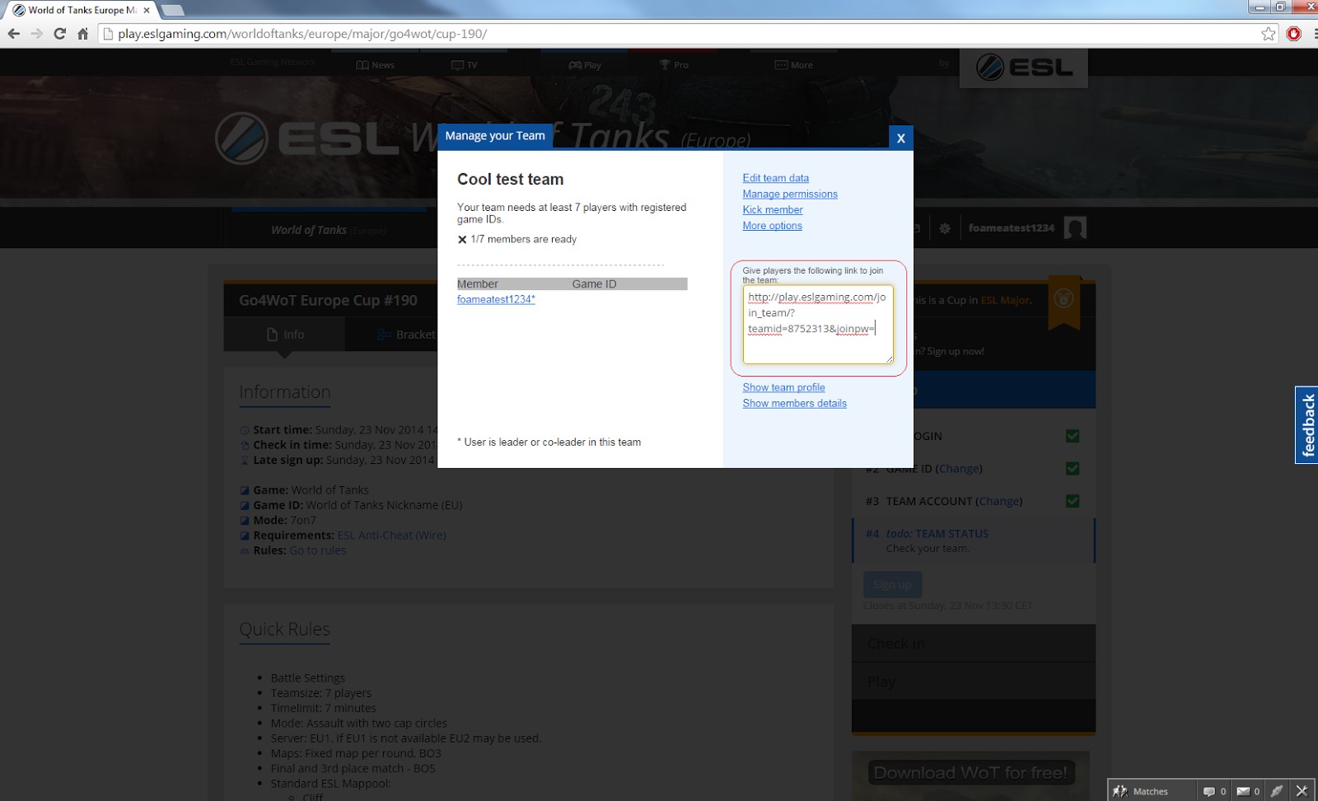Toggle the GAME ID green checkbox
1318x801 pixels.
pyautogui.click(x=1072, y=469)
